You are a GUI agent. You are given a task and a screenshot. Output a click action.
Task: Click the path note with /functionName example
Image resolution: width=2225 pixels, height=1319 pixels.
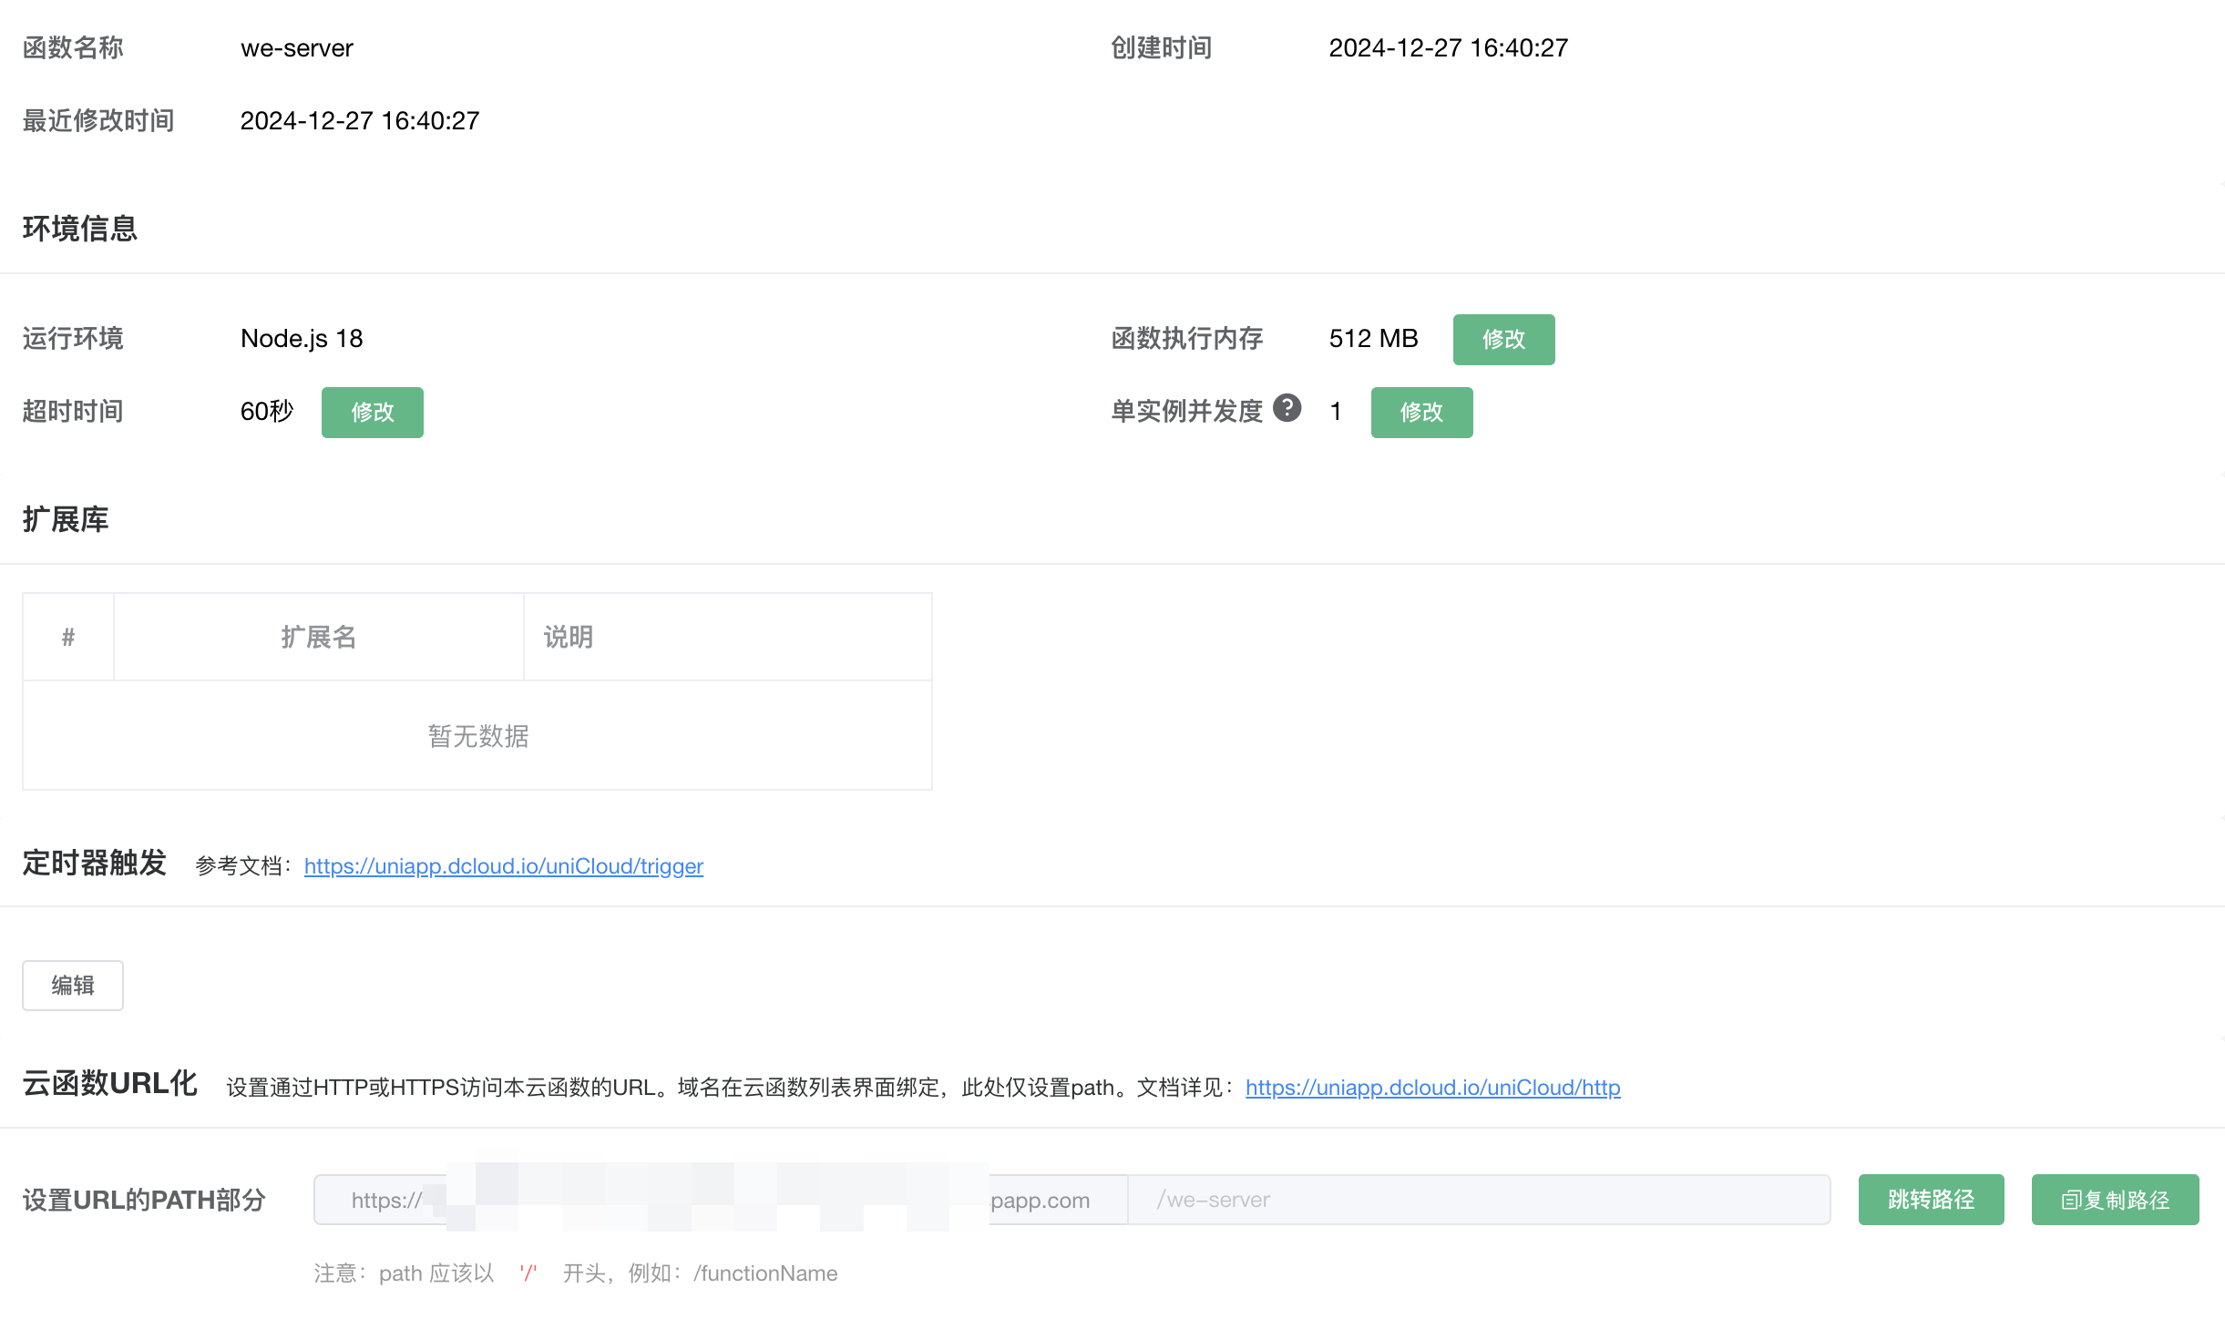pyautogui.click(x=576, y=1273)
